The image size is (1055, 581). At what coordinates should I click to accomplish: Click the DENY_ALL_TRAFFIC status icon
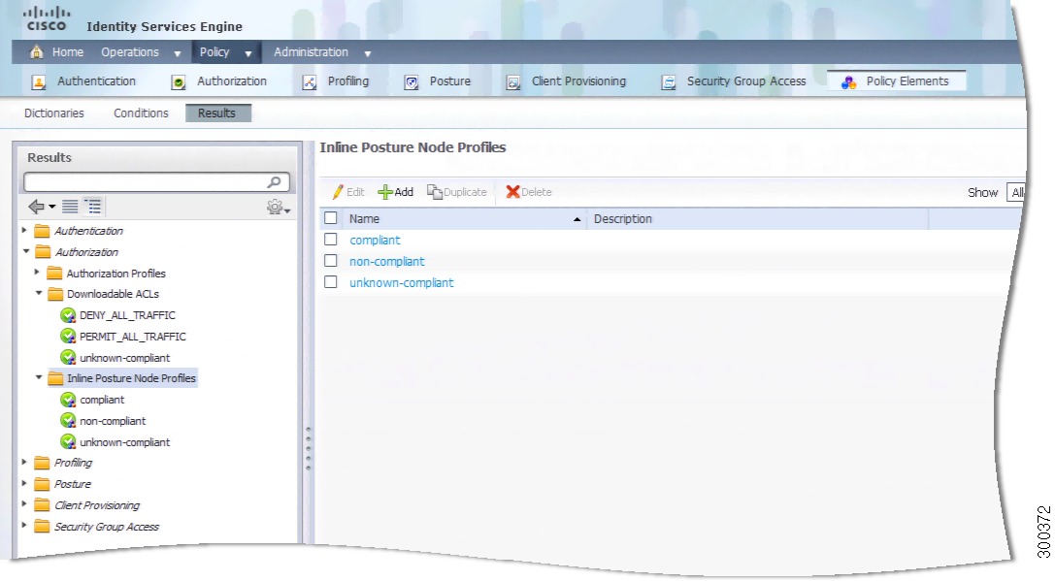click(68, 315)
